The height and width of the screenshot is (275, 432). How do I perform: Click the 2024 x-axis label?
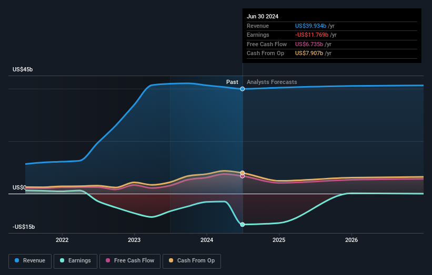[x=207, y=240]
